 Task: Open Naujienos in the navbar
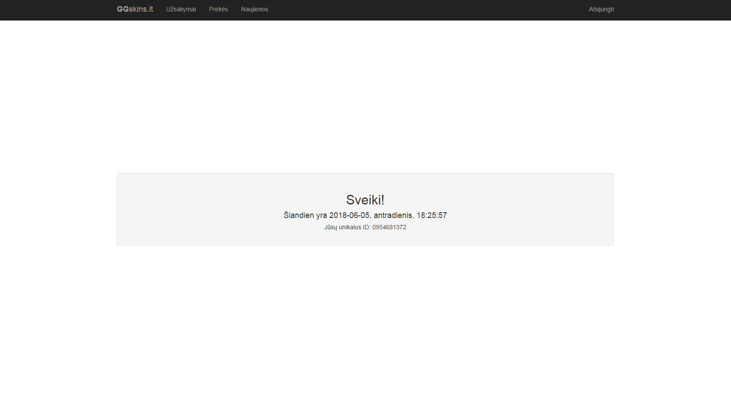(x=255, y=9)
